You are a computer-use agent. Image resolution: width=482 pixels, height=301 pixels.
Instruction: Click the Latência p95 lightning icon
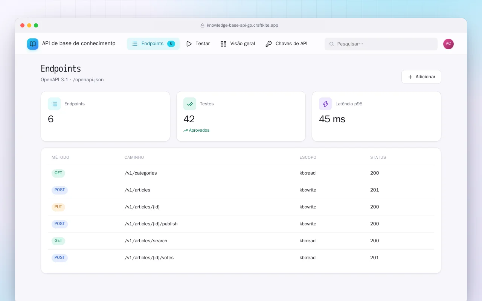(325, 104)
